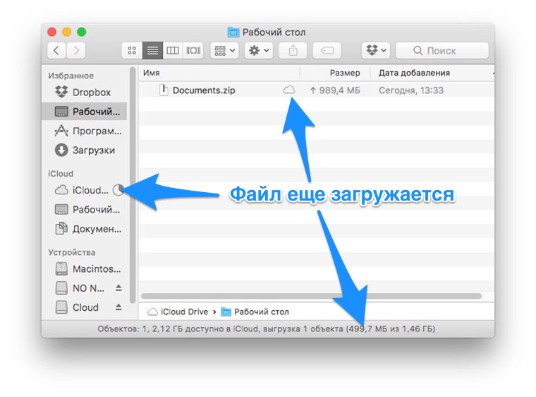Switch to list view
The height and width of the screenshot is (397, 536).
click(152, 51)
